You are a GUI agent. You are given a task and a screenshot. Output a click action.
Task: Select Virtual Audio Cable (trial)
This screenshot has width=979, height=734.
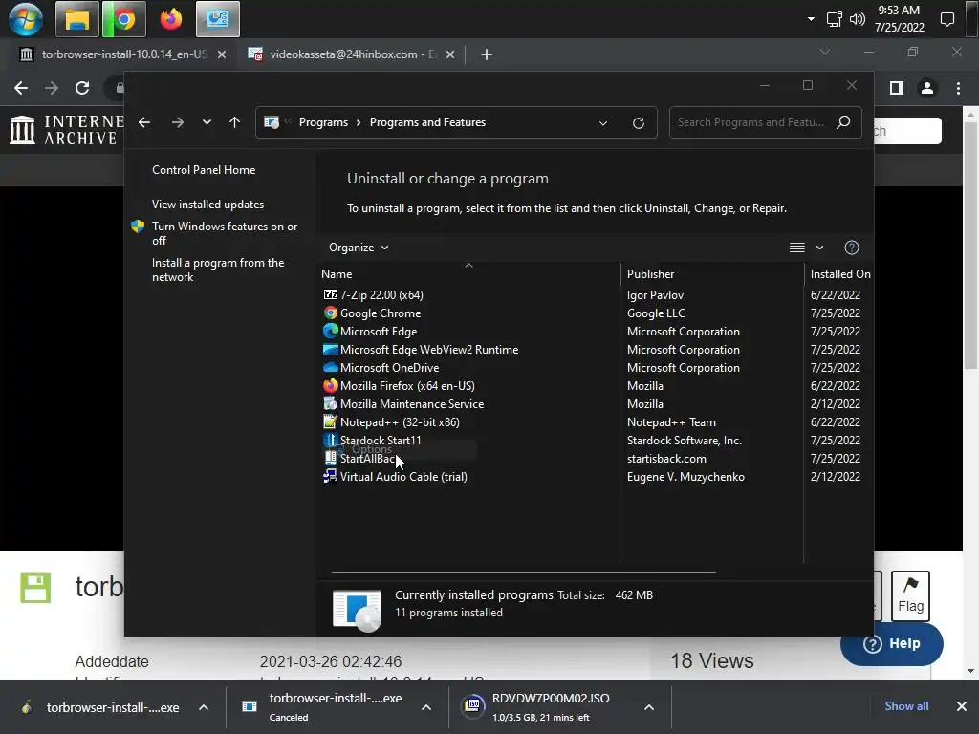click(403, 476)
